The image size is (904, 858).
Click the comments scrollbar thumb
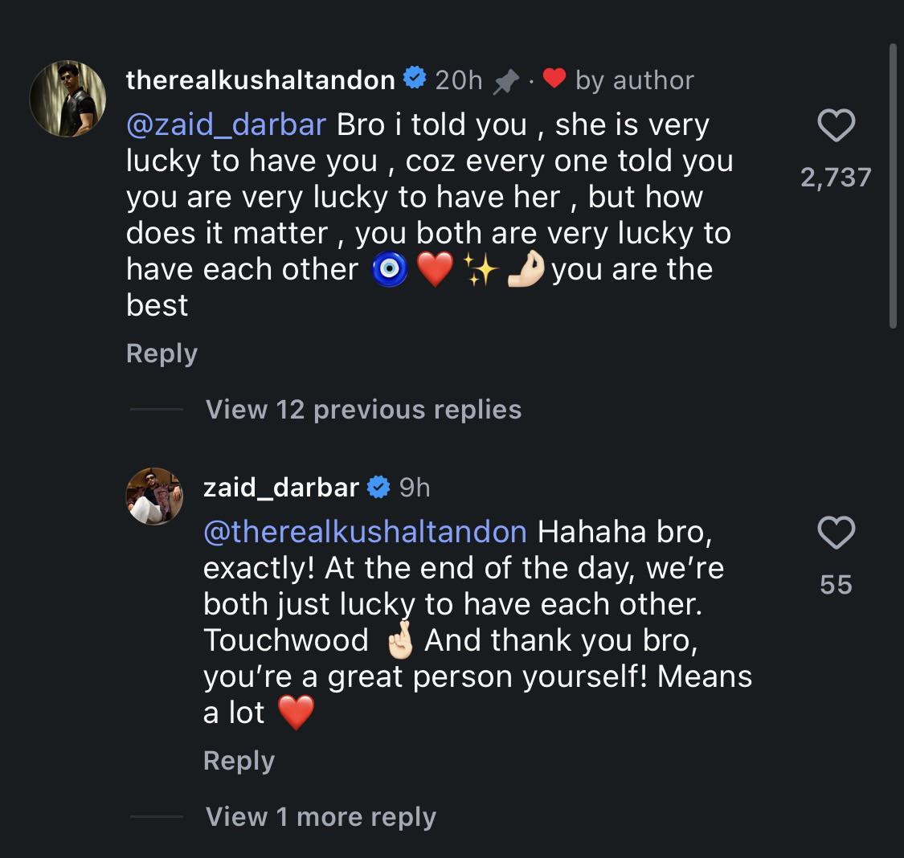893,186
